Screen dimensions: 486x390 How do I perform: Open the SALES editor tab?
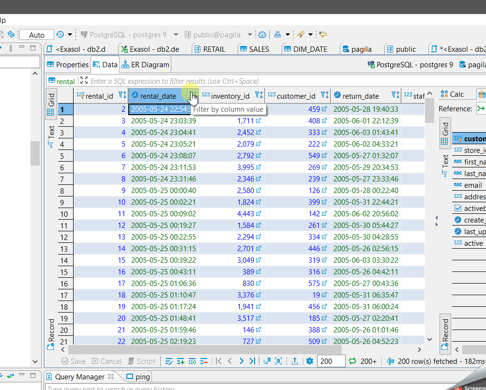click(255, 49)
